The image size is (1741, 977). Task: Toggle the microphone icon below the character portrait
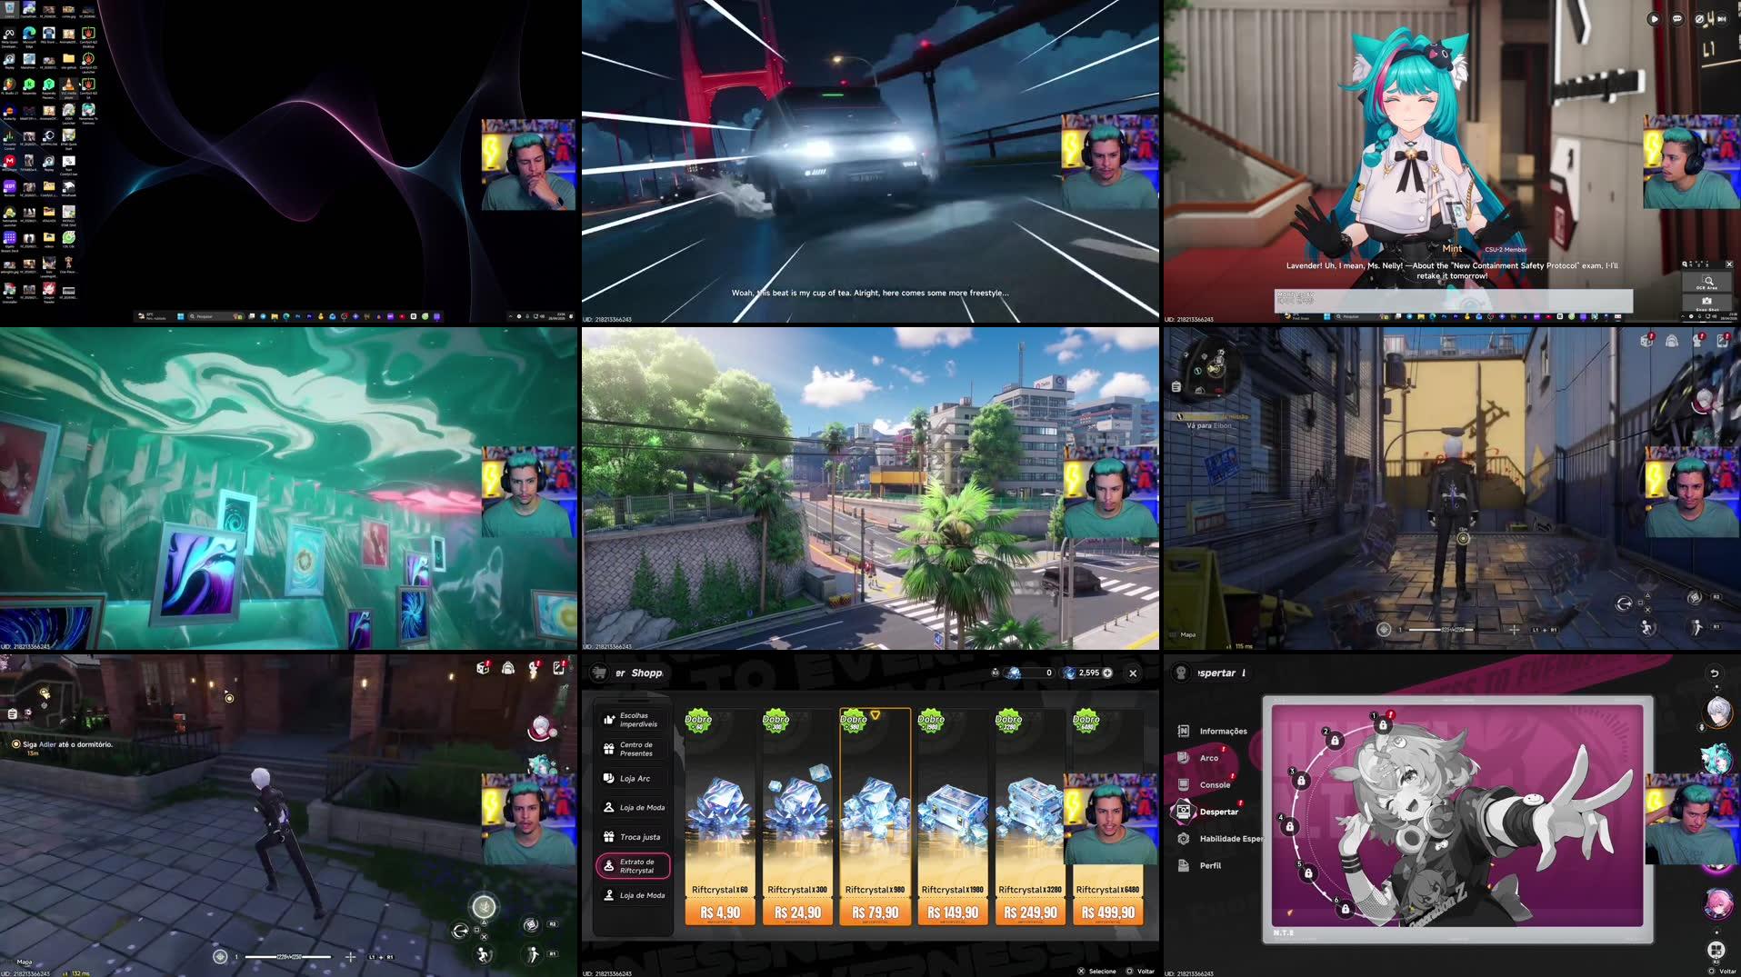[x=1701, y=727]
